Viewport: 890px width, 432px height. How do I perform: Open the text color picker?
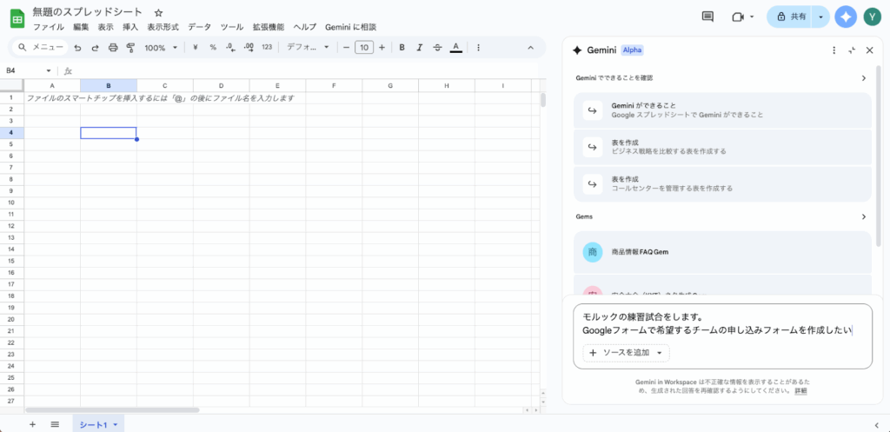455,48
